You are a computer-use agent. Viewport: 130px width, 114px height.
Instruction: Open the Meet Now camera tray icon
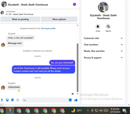coord(92,110)
